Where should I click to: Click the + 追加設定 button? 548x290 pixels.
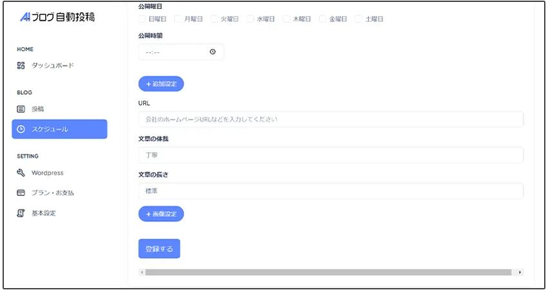[161, 84]
